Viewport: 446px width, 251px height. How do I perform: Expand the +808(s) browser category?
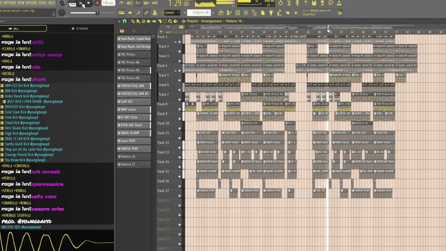(x=7, y=36)
